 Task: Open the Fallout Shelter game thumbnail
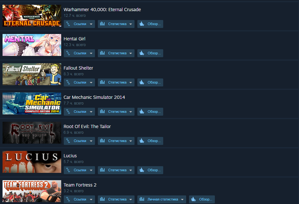click(x=32, y=74)
